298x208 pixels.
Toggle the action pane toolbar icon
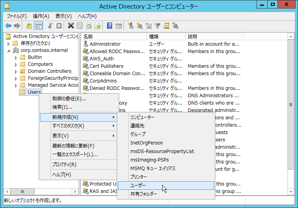(x=119, y=26)
